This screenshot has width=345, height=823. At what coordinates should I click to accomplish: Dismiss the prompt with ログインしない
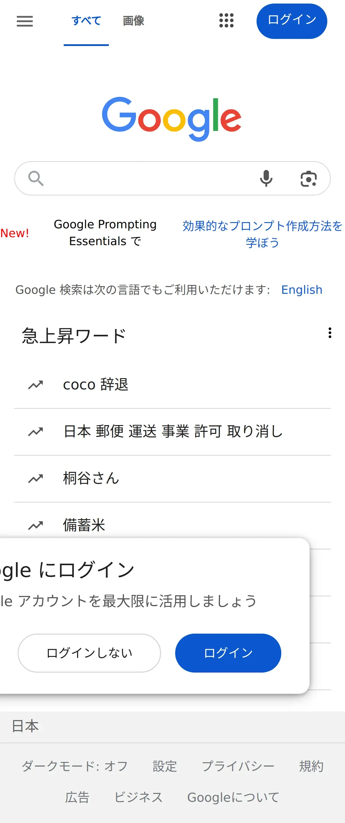tap(89, 653)
